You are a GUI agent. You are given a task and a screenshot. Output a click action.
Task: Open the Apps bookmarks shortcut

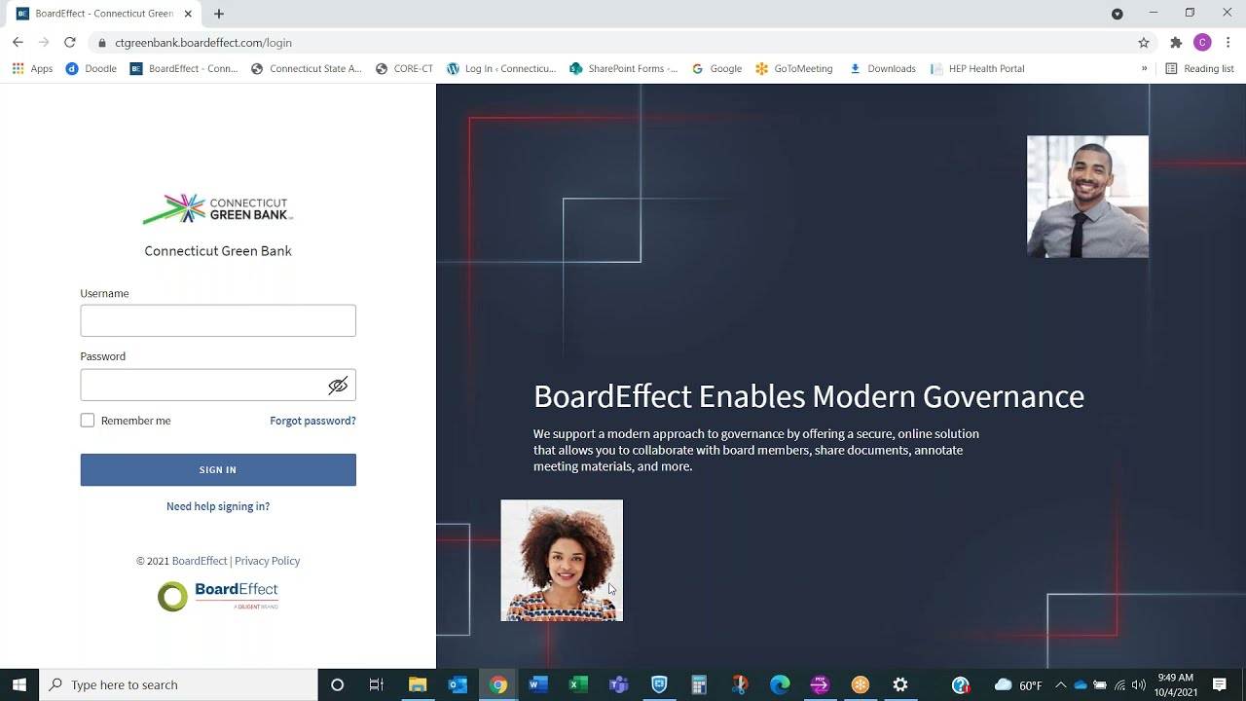(x=32, y=69)
